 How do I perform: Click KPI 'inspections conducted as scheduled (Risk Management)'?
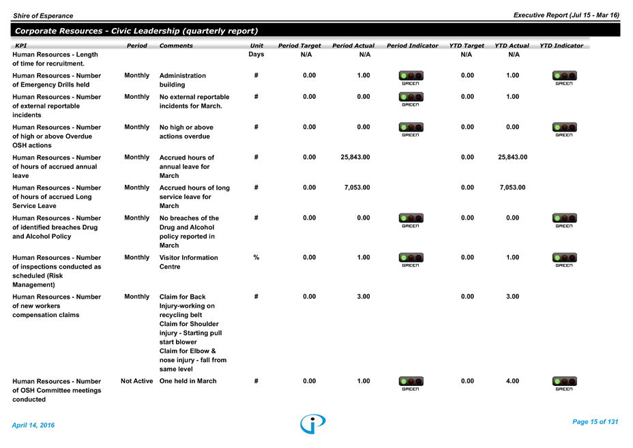(57, 271)
